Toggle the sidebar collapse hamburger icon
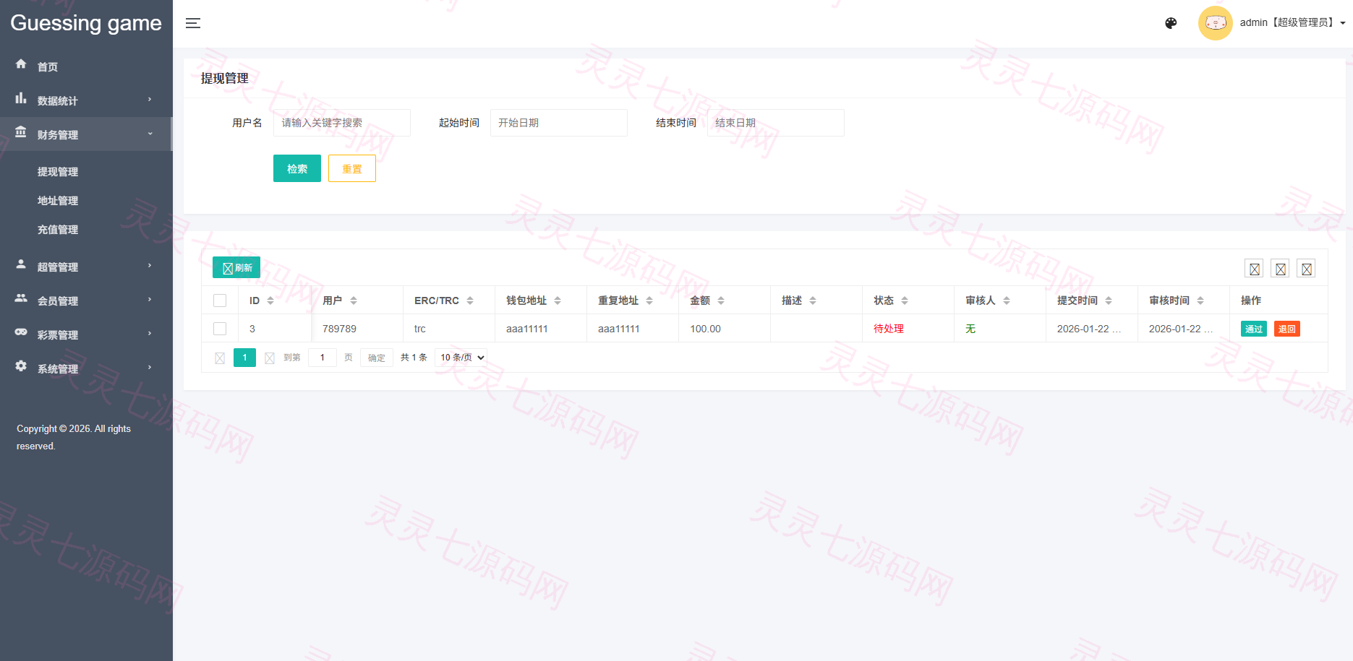This screenshot has height=661, width=1353. click(x=193, y=23)
